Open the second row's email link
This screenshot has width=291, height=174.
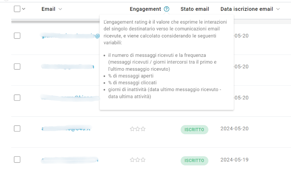[68, 66]
